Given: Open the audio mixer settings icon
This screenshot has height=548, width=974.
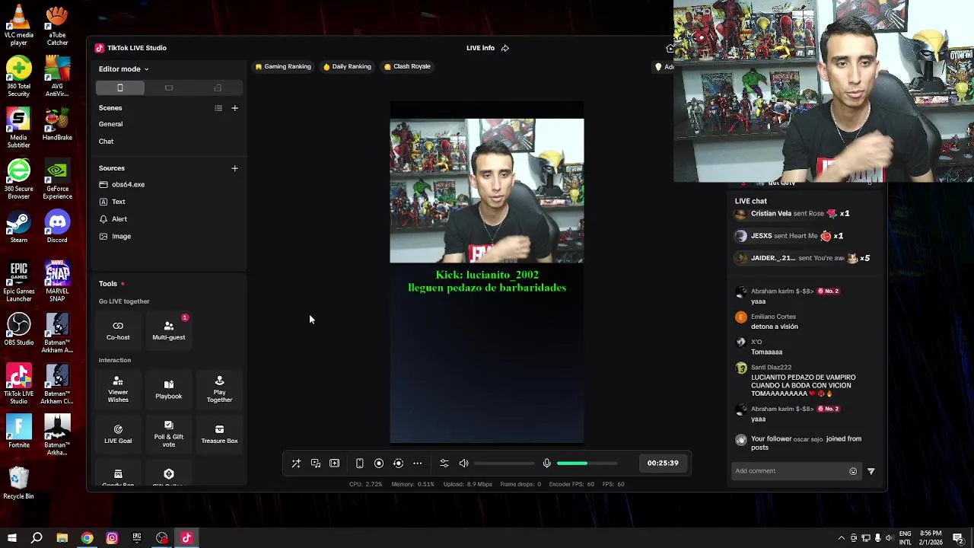Looking at the screenshot, I should (x=444, y=463).
